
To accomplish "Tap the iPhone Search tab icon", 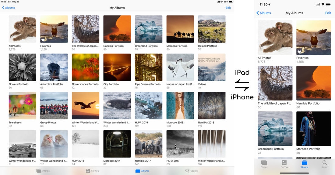I will tap(325, 163).
